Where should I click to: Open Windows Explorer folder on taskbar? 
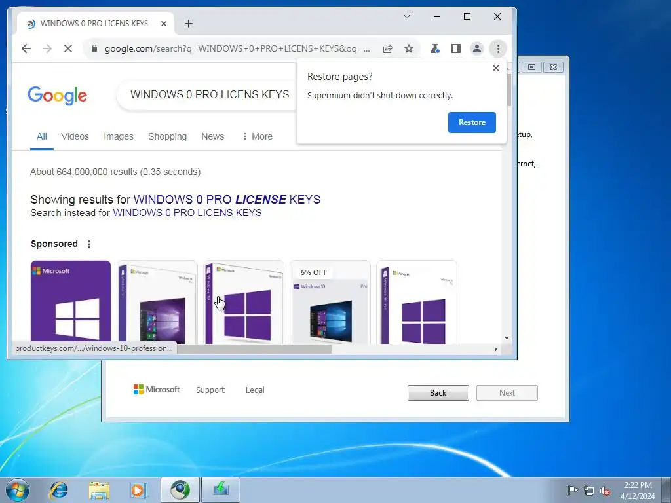point(99,490)
